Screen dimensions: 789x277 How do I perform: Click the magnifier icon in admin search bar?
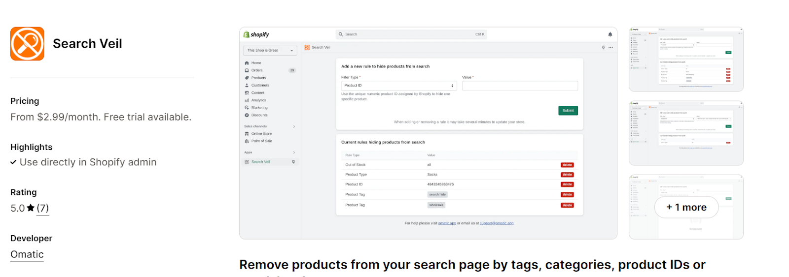point(340,34)
